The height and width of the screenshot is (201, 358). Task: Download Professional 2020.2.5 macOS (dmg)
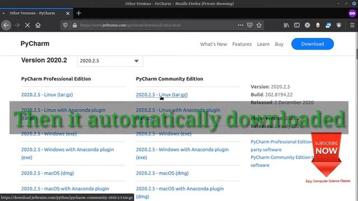point(48,173)
